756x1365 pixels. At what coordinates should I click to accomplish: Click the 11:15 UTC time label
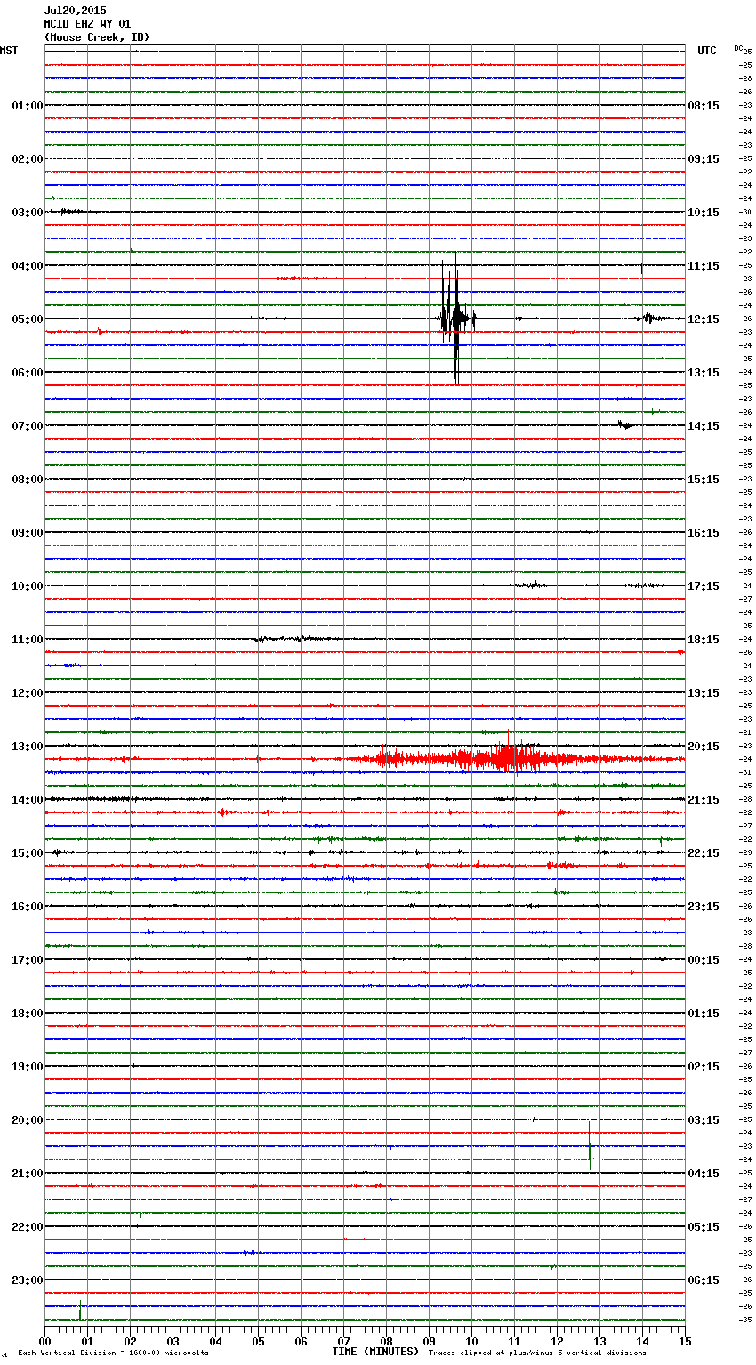point(704,266)
